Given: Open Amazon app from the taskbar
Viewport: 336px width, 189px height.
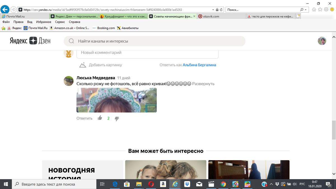Looking at the screenshot, I should [x=163, y=184].
